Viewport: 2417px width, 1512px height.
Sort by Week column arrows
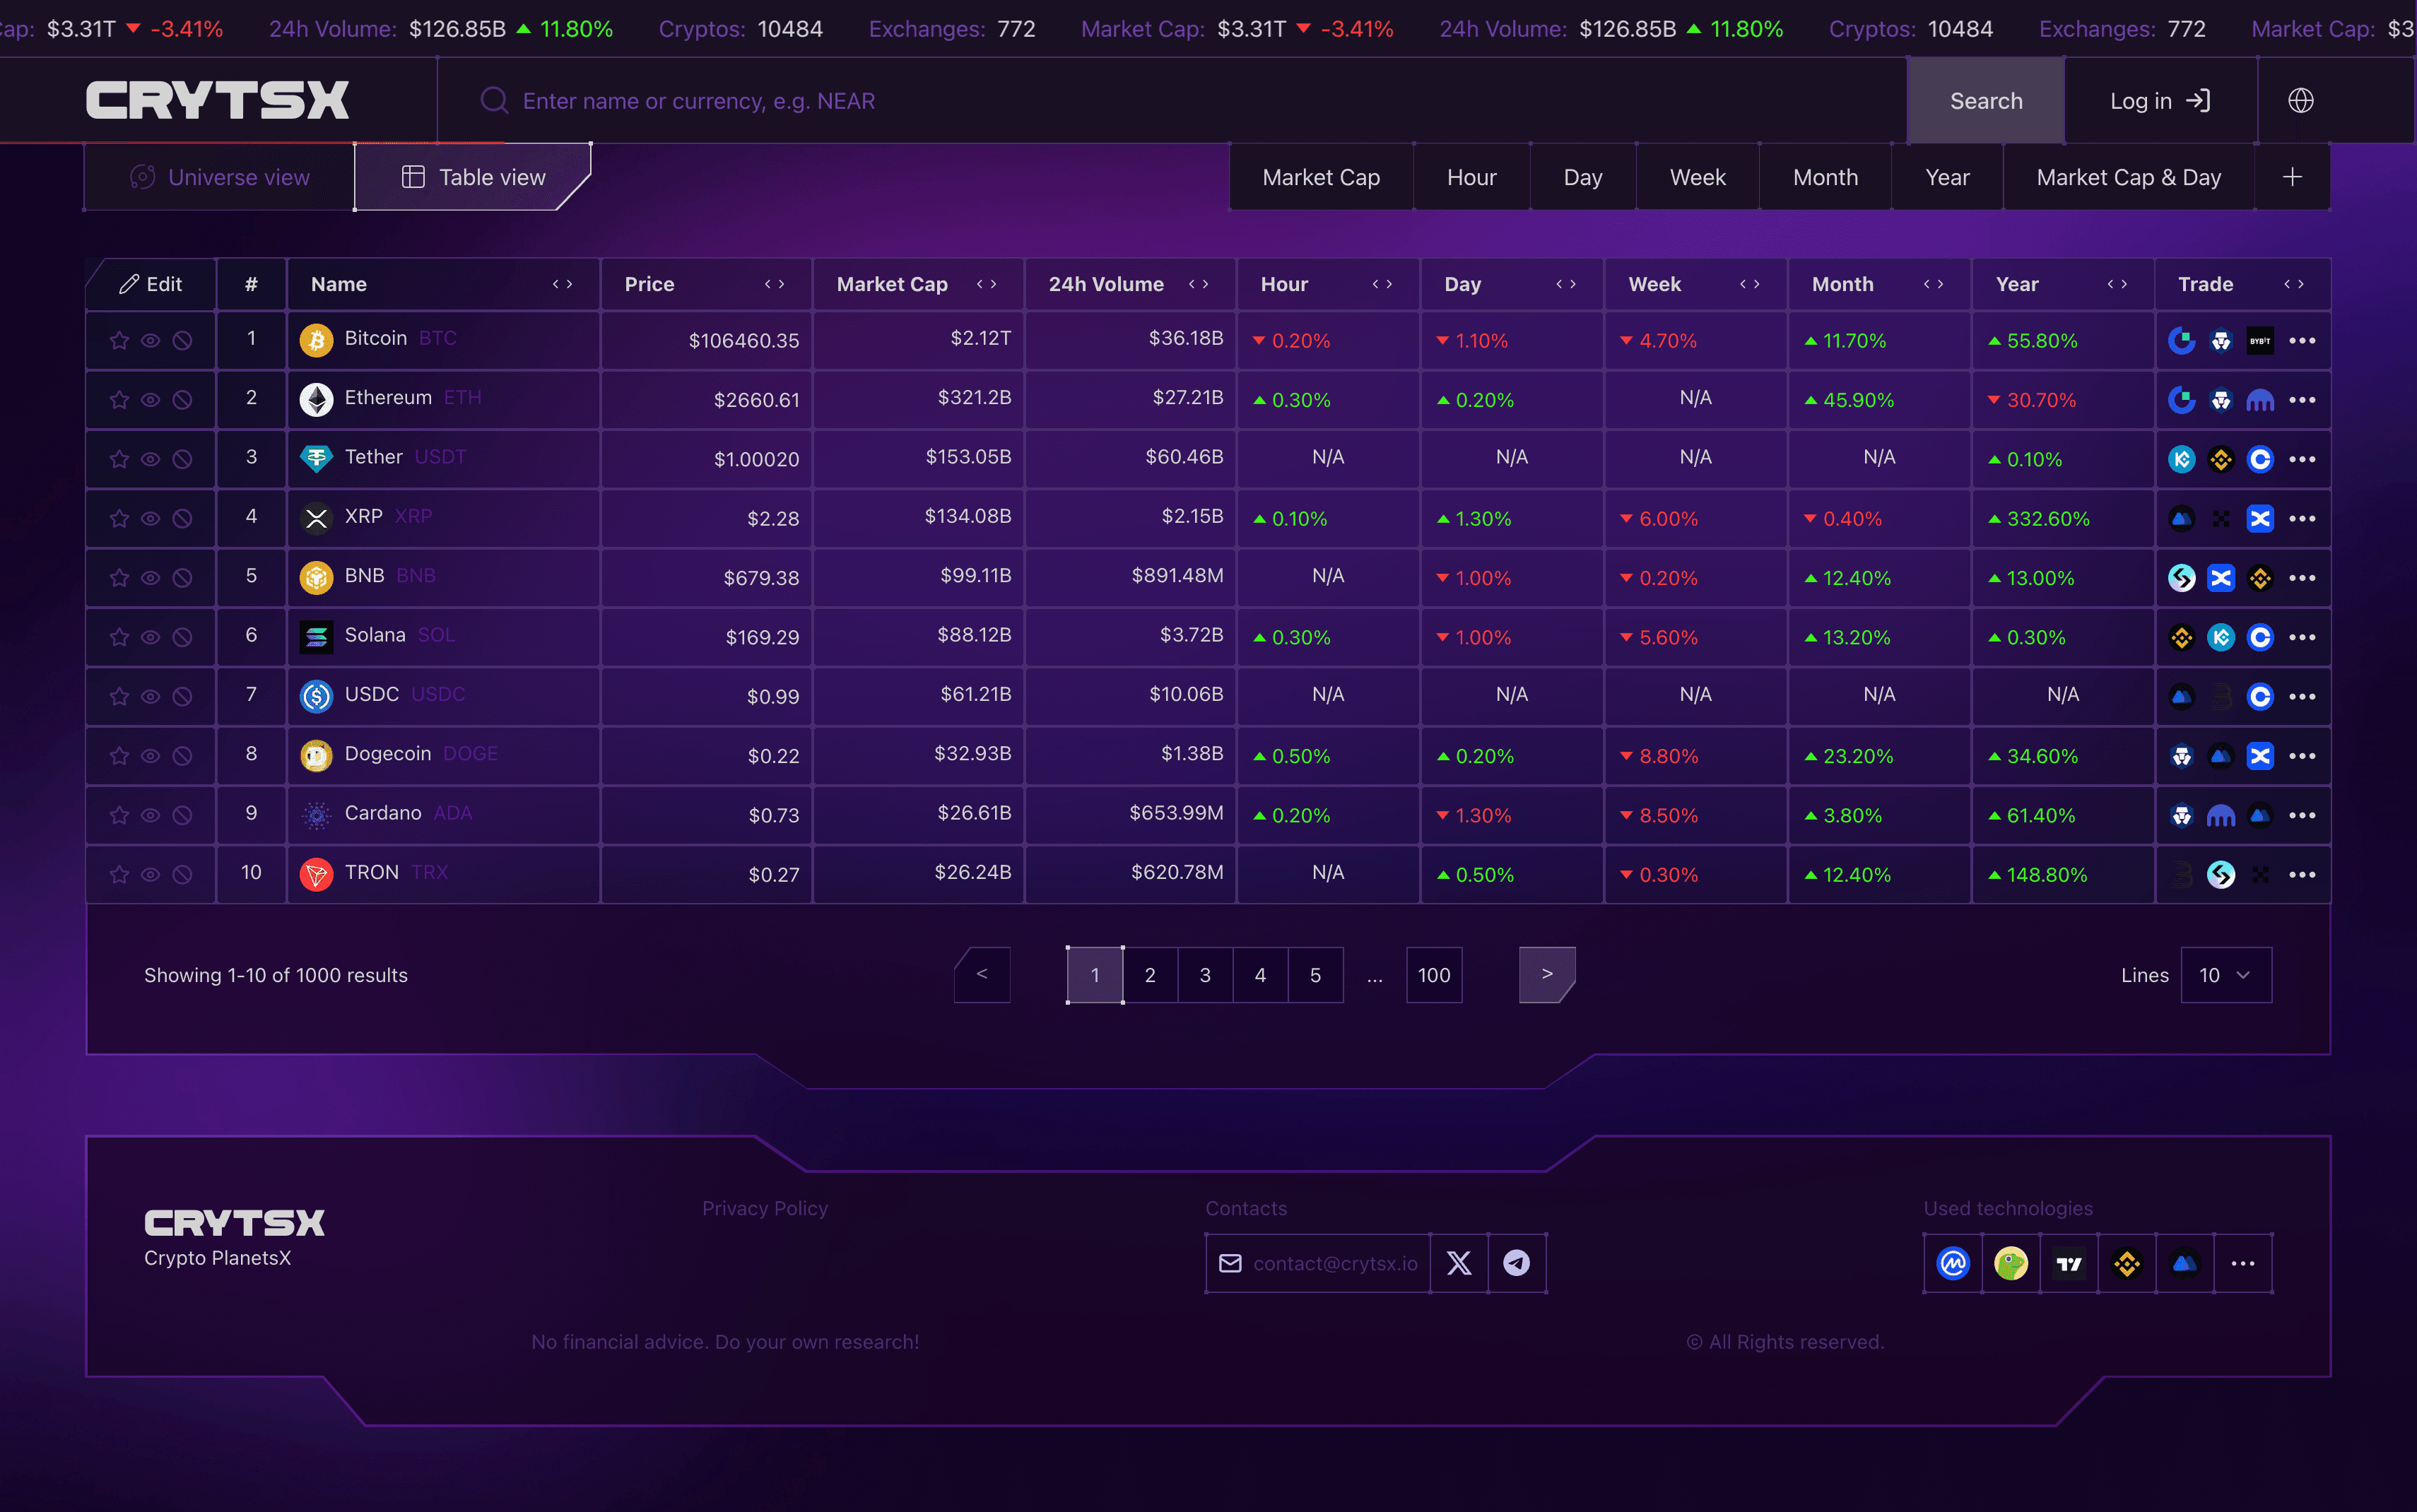pyautogui.click(x=1750, y=284)
